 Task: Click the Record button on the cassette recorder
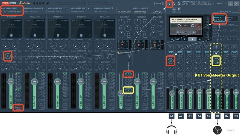[199, 39]
